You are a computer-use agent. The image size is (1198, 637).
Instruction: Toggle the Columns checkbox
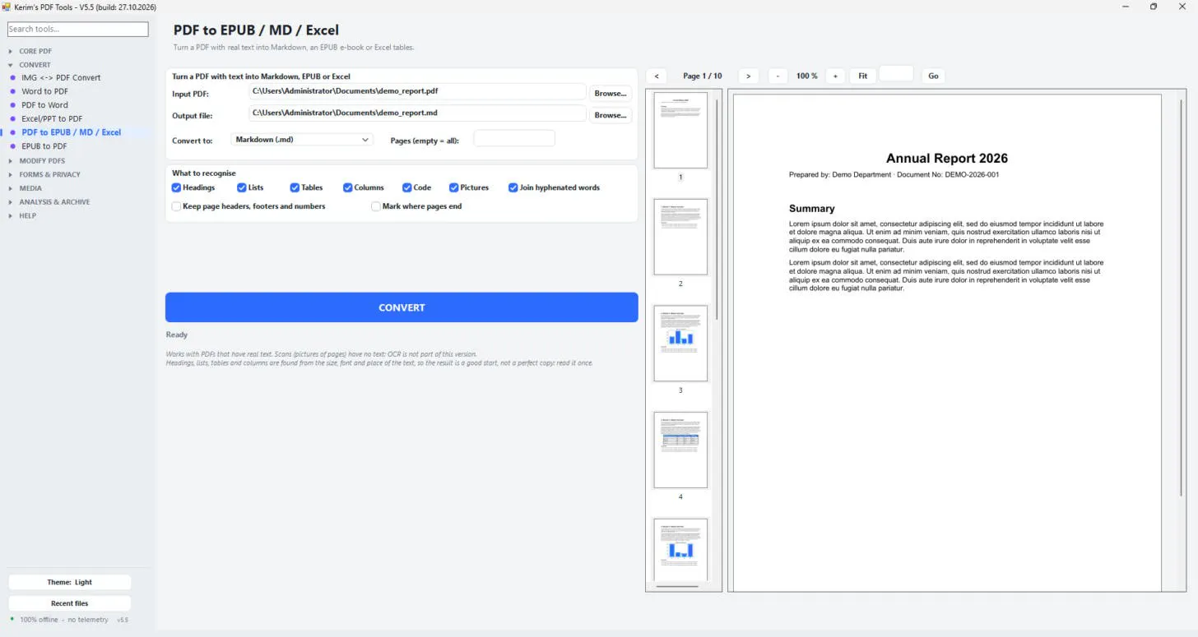(x=348, y=187)
